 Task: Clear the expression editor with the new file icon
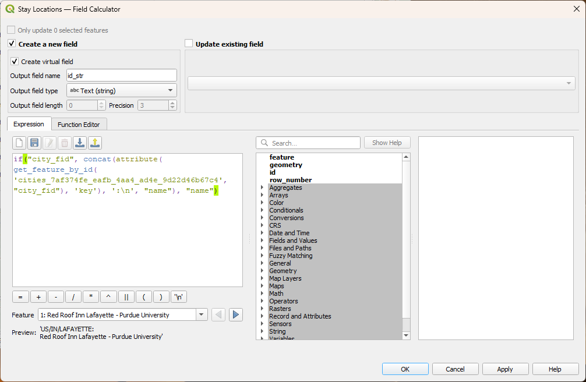pyautogui.click(x=19, y=143)
